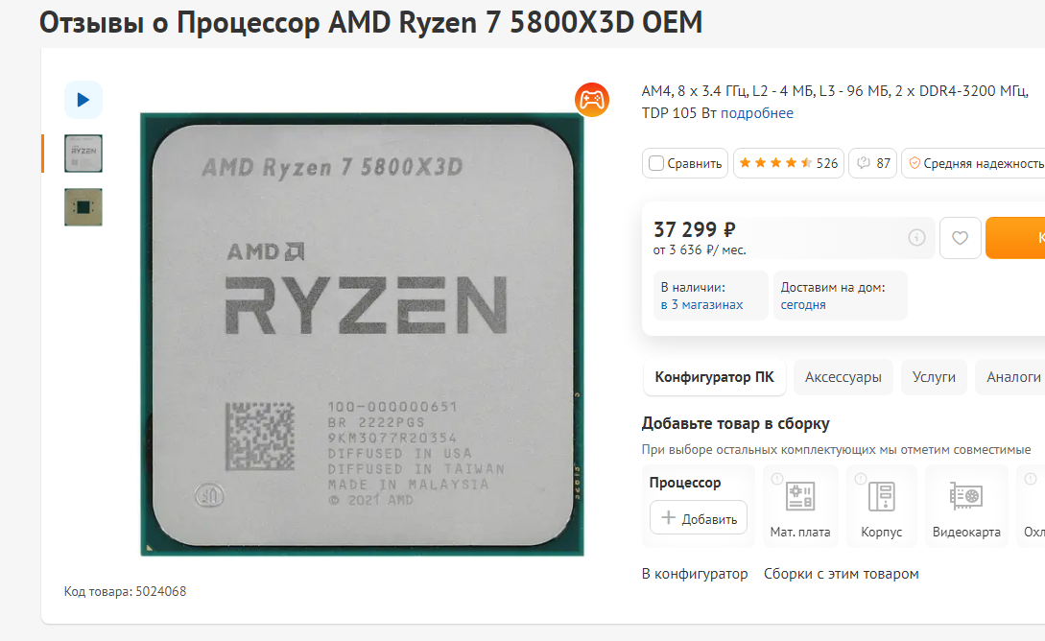Viewport: 1045px width, 641px height.
Task: Switch to Услуги tab
Action: [x=934, y=377]
